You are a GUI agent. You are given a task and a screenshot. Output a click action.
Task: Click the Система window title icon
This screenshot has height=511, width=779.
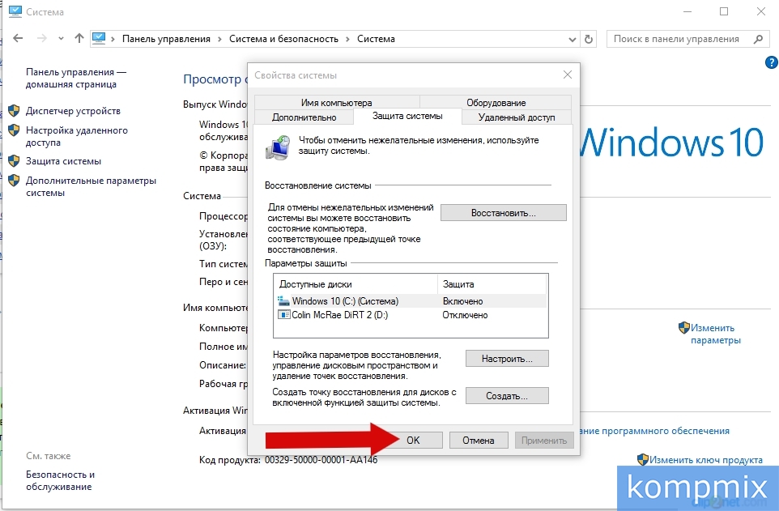(15, 11)
